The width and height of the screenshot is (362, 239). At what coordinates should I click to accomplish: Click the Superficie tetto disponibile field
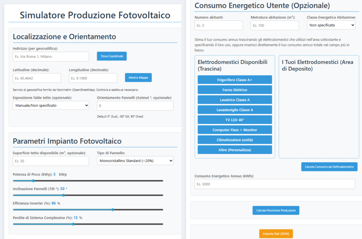[x=51, y=161]
